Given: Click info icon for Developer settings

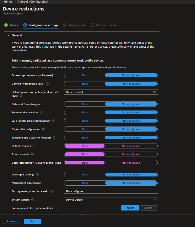Looking at the screenshot, I should pos(37,175).
